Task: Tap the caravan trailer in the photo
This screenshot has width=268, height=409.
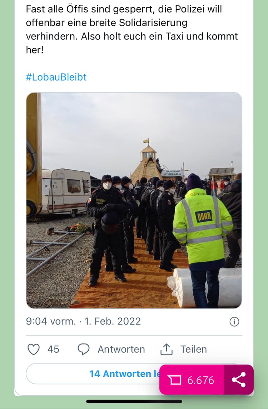Action: (x=65, y=192)
